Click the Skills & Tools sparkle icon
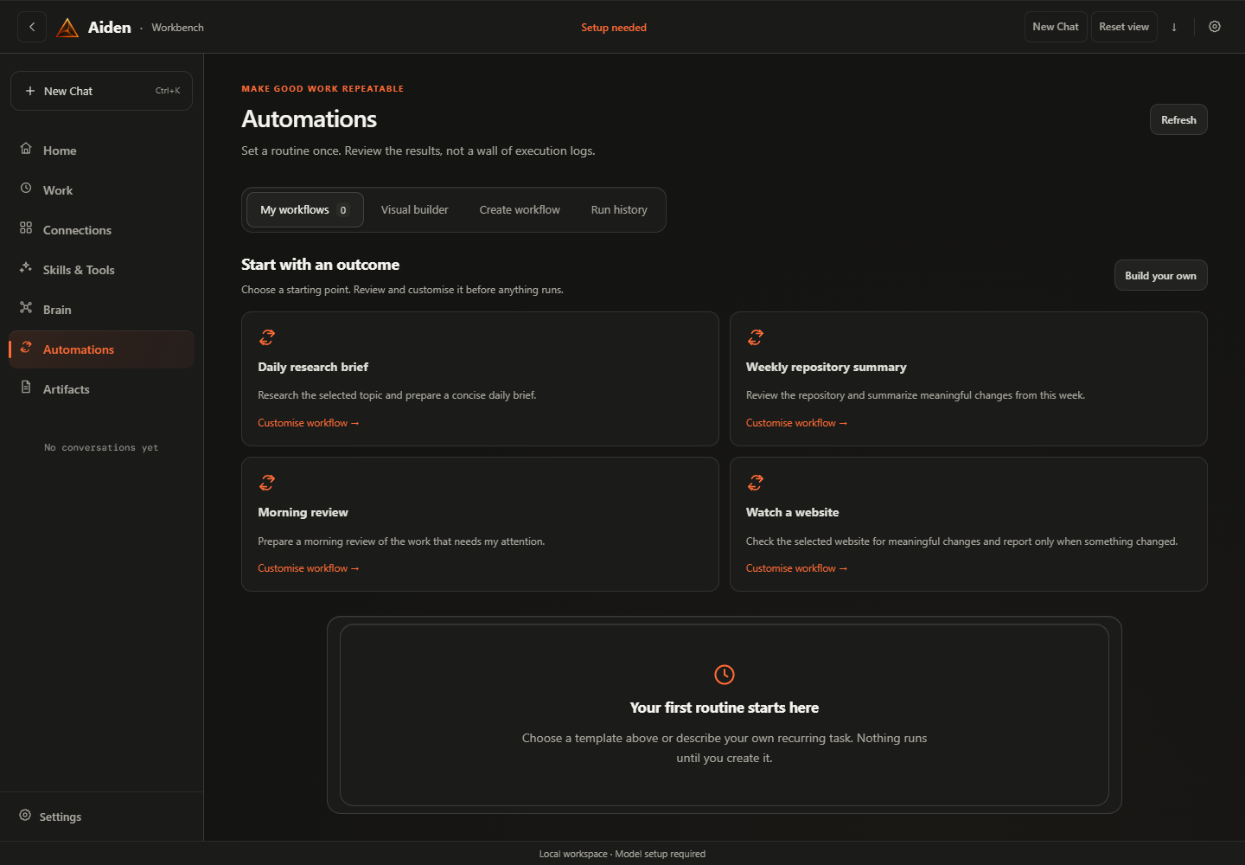This screenshot has height=865, width=1245. coord(26,268)
